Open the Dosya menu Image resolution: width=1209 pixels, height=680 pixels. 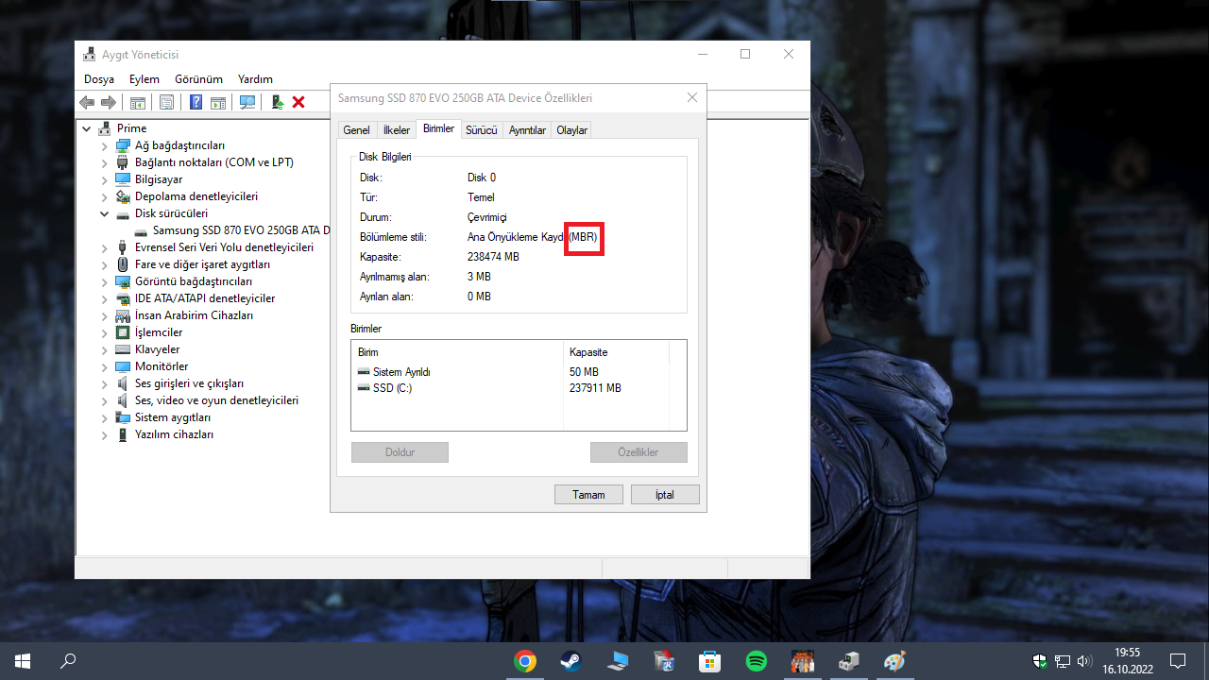pos(99,79)
